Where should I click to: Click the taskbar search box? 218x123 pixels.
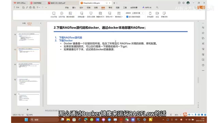[45, 120]
